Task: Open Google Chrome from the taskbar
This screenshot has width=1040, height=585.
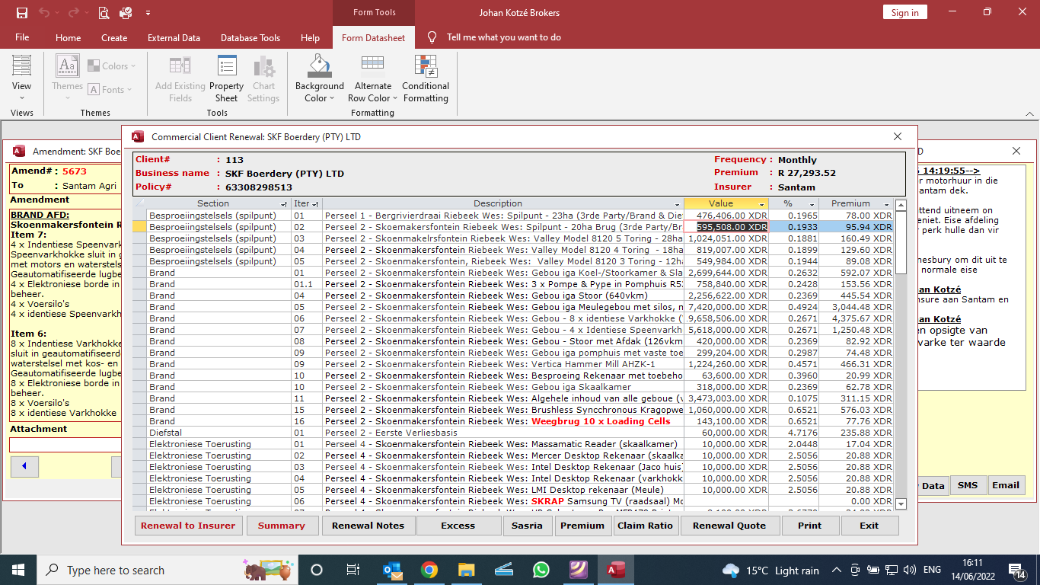Action: 429,570
